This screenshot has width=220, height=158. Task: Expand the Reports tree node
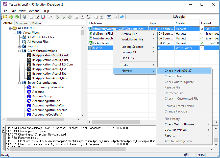[20, 47]
